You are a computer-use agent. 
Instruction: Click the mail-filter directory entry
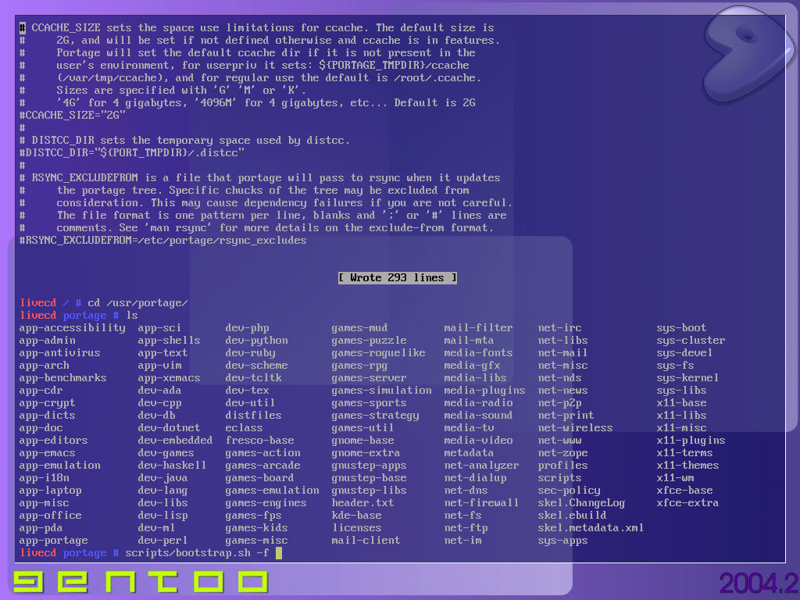[479, 328]
